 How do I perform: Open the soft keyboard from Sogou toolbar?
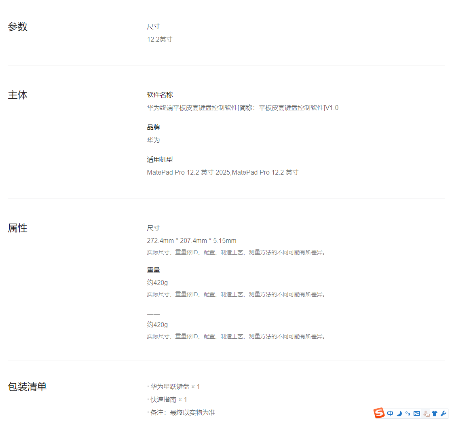(x=417, y=413)
